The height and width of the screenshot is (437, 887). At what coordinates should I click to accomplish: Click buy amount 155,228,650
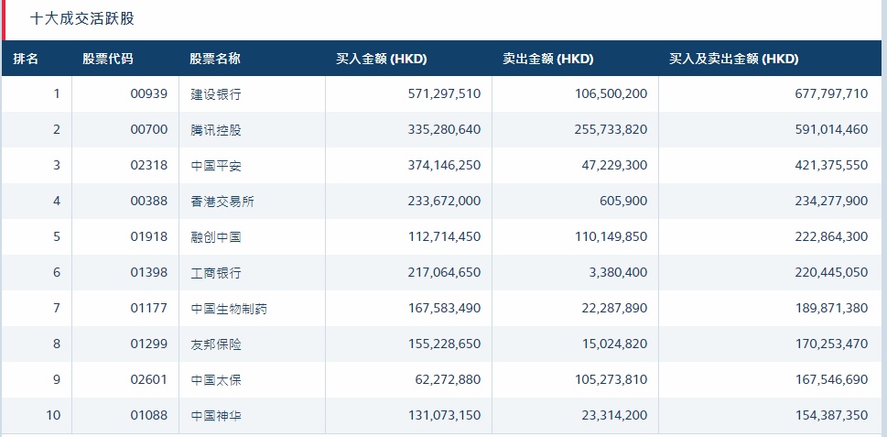pos(444,344)
